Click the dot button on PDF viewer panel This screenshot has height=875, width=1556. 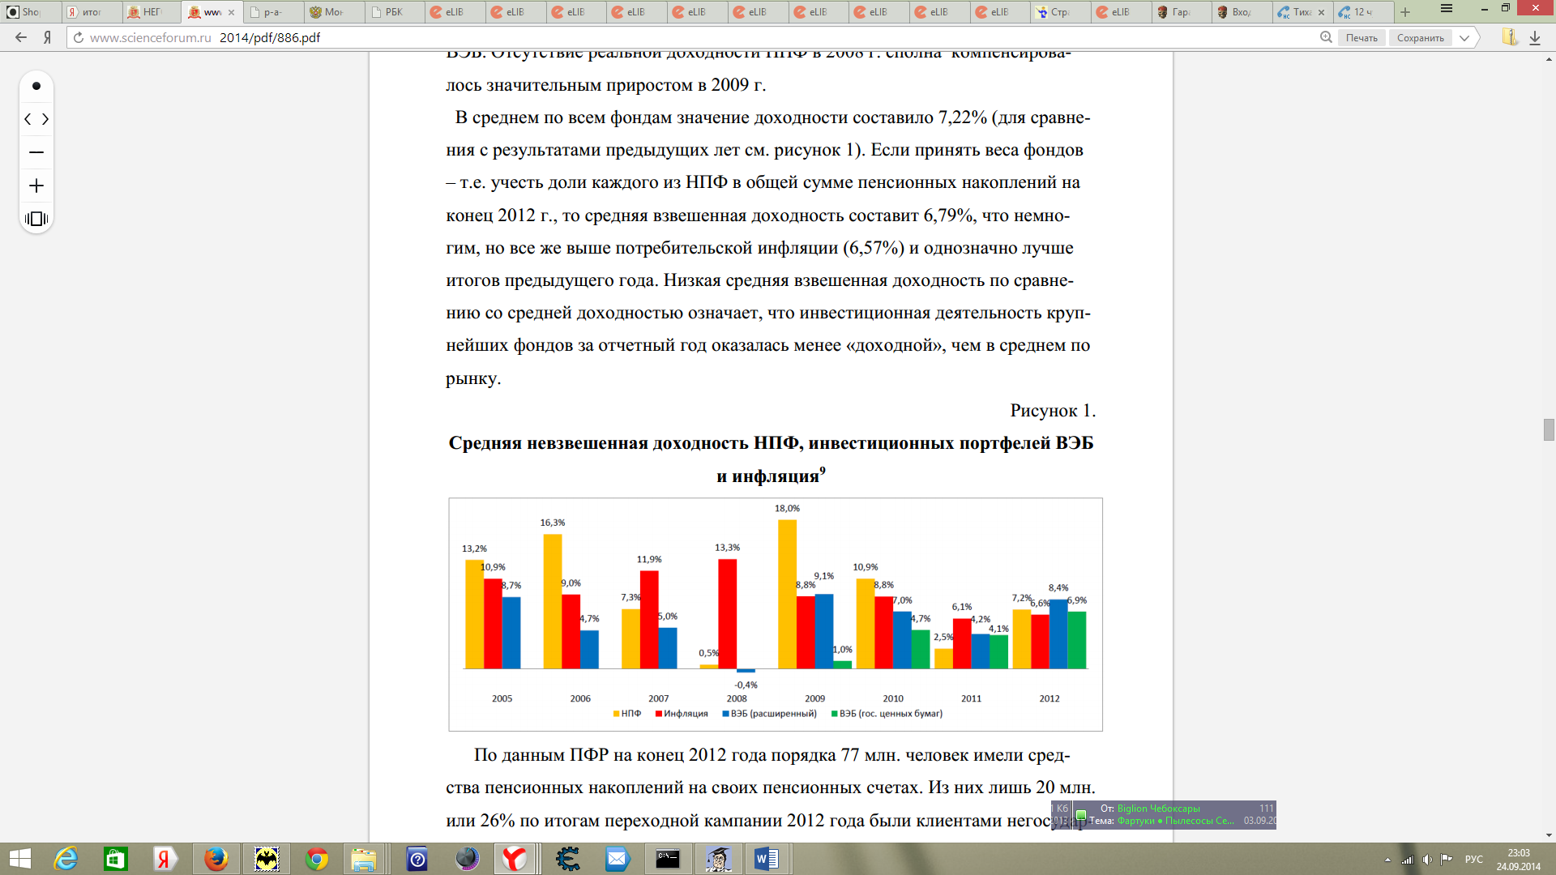tap(36, 86)
